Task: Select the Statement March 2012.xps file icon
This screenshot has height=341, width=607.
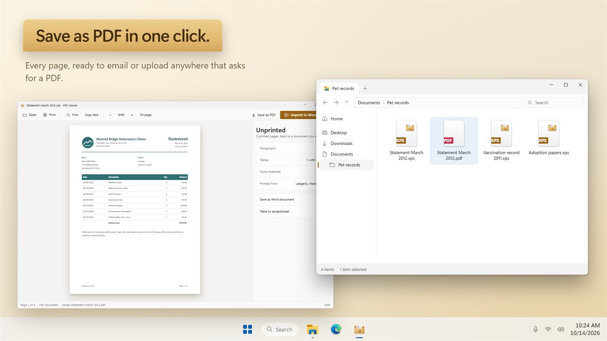Action: click(x=406, y=134)
